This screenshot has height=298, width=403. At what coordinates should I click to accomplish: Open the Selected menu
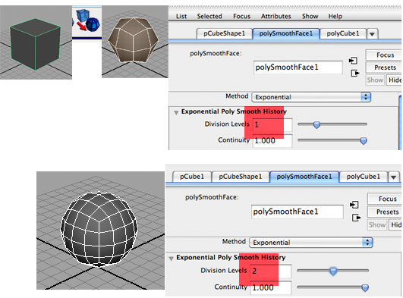[209, 16]
